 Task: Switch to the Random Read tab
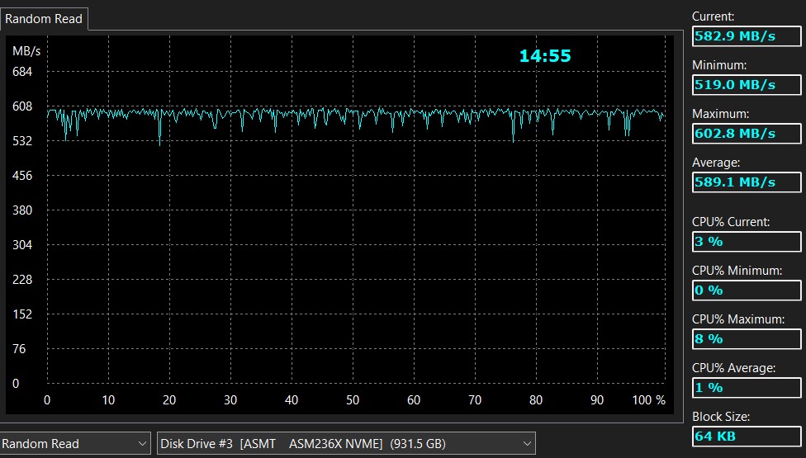(44, 18)
